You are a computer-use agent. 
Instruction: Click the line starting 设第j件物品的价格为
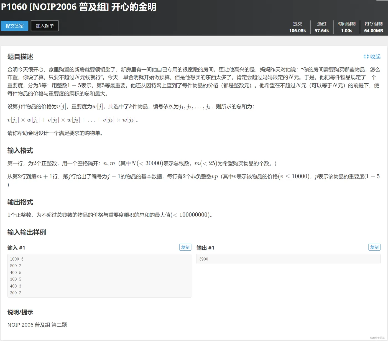pyautogui.click(x=131, y=106)
